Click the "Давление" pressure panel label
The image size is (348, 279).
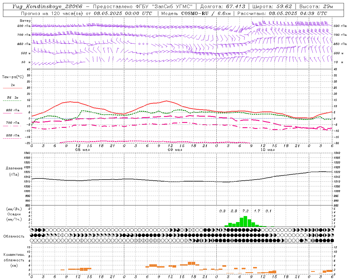tap(14, 168)
